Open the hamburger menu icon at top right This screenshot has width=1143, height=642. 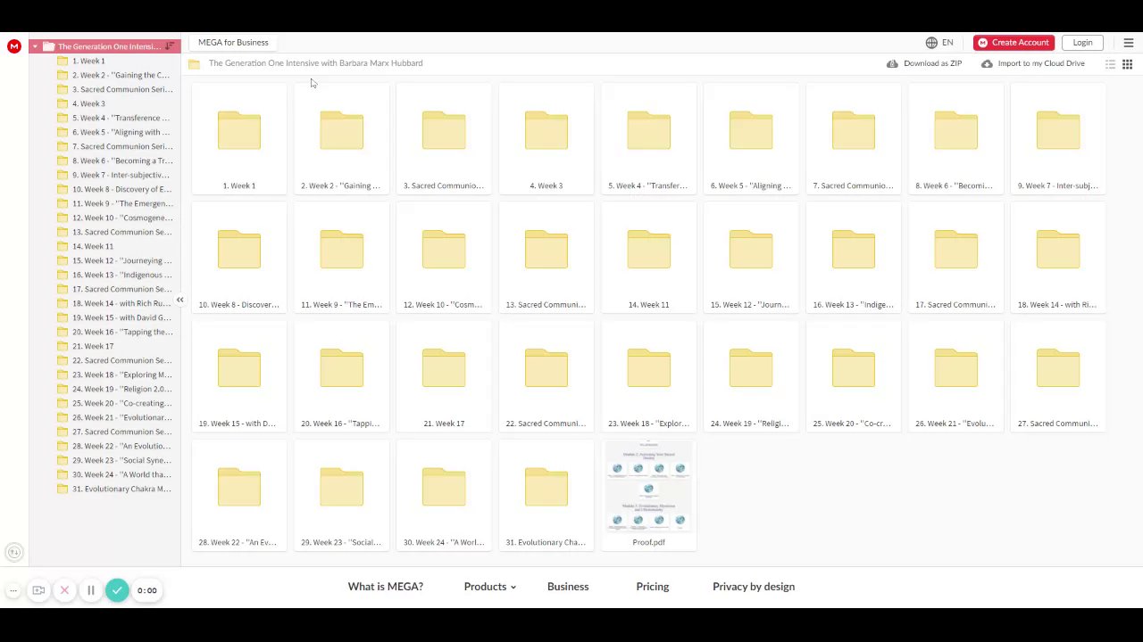[x=1129, y=43]
